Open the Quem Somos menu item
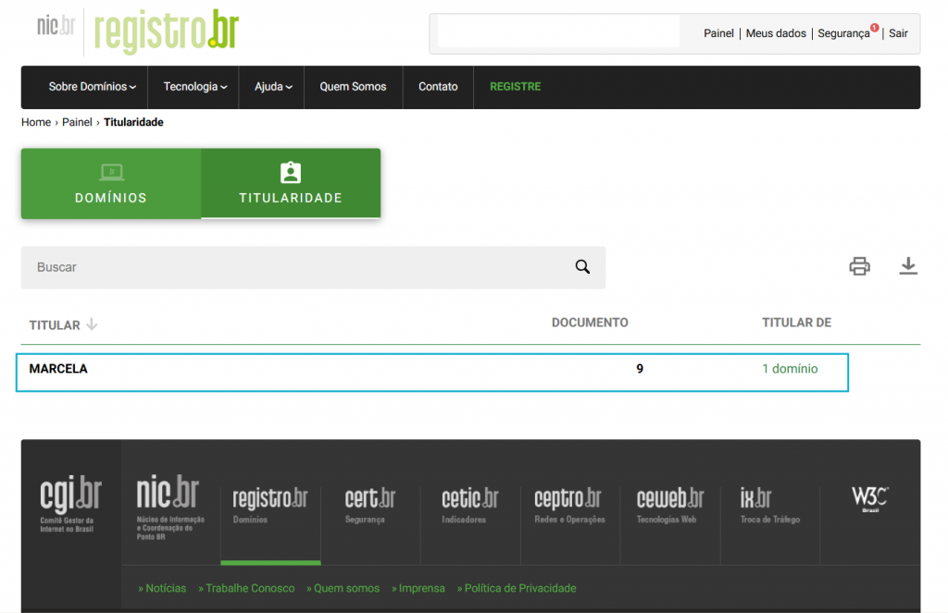 pyautogui.click(x=353, y=87)
